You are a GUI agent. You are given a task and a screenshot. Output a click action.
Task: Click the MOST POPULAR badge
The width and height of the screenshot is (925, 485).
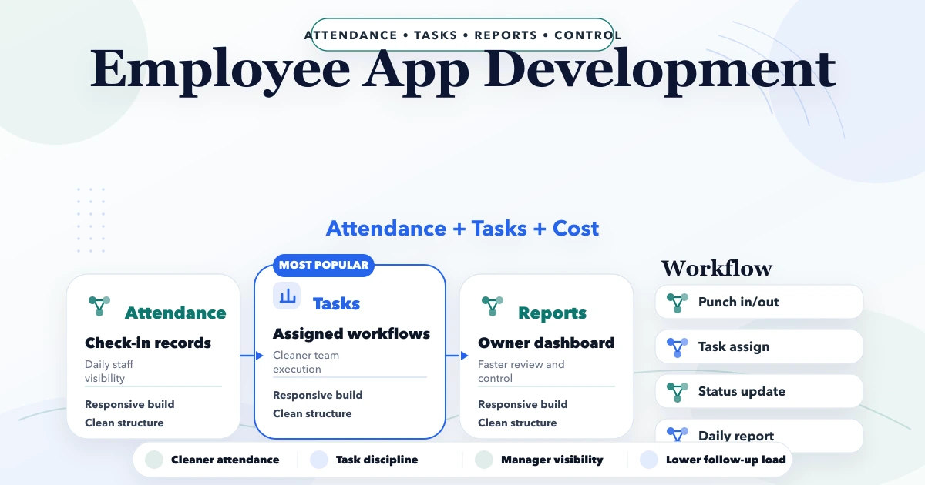click(322, 265)
